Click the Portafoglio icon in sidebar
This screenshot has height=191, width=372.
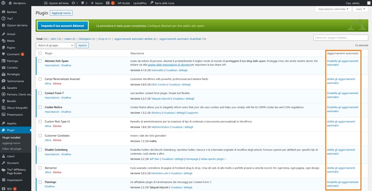[3, 74]
